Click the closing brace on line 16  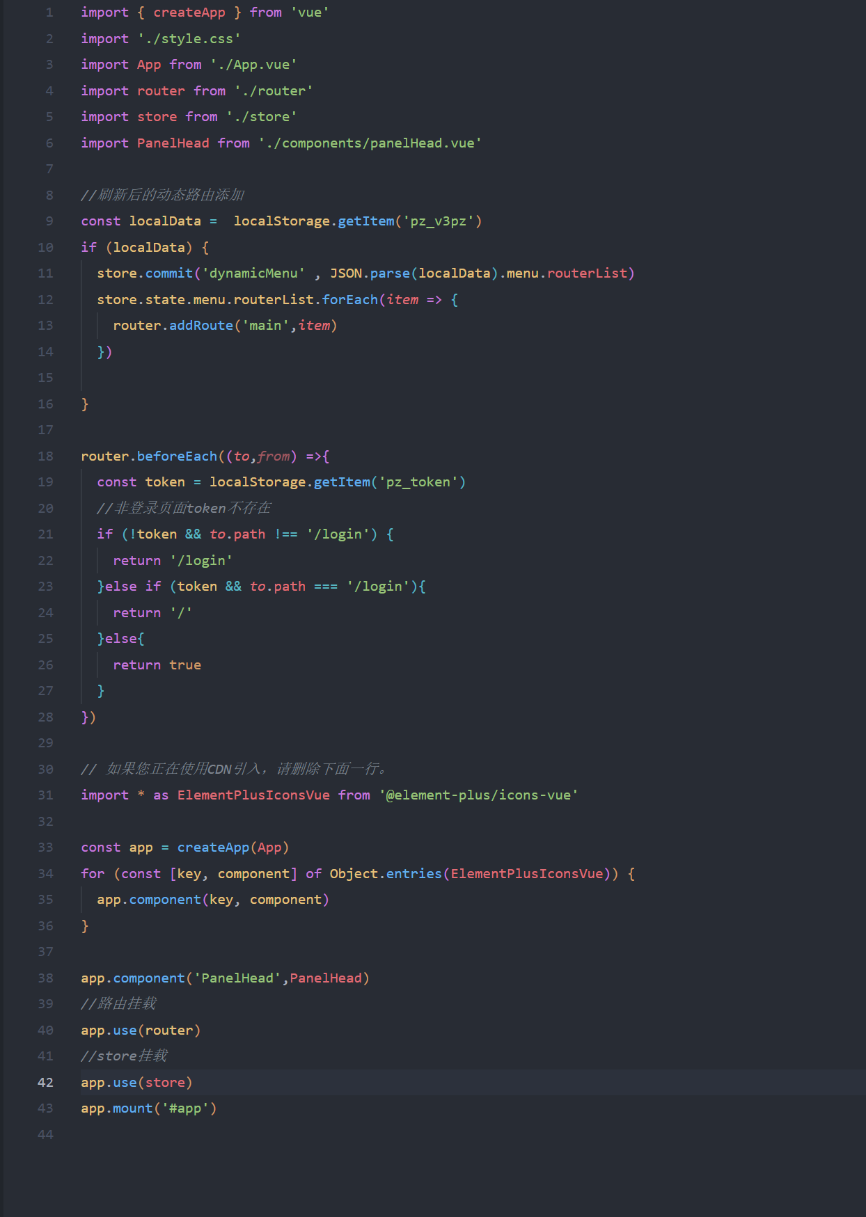pos(85,404)
